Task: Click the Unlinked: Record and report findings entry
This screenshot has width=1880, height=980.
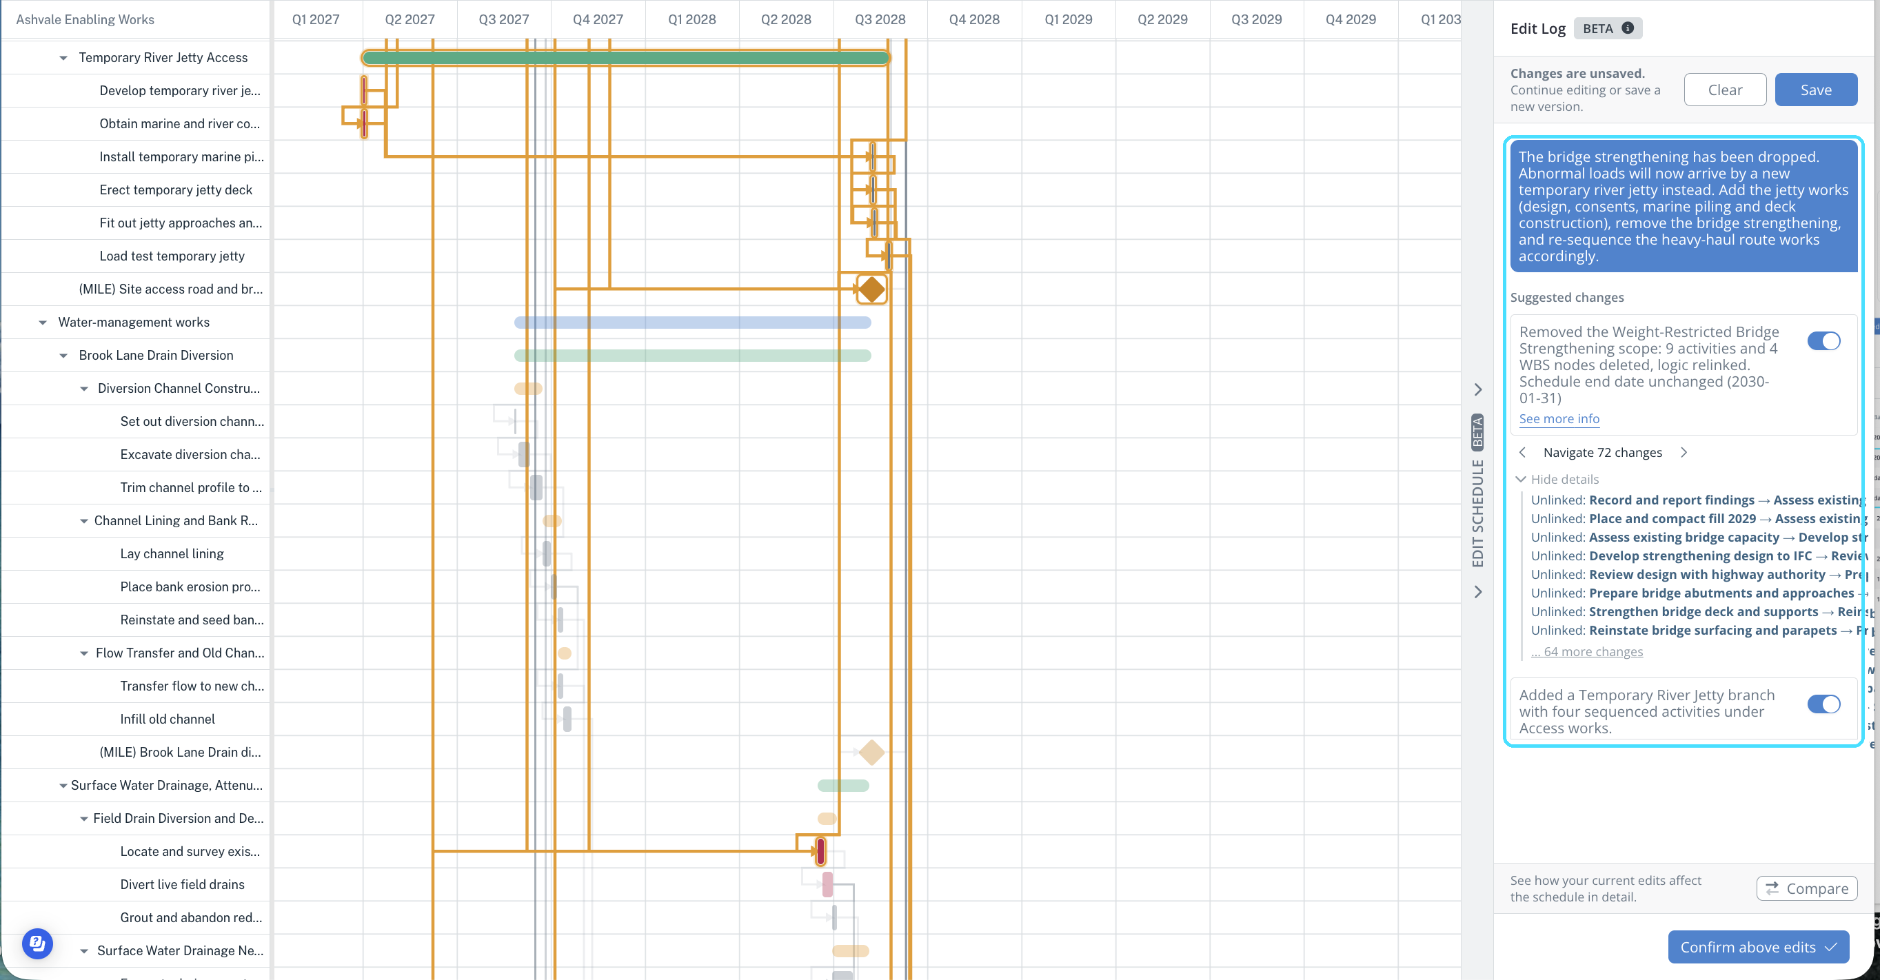Action: click(x=1697, y=500)
